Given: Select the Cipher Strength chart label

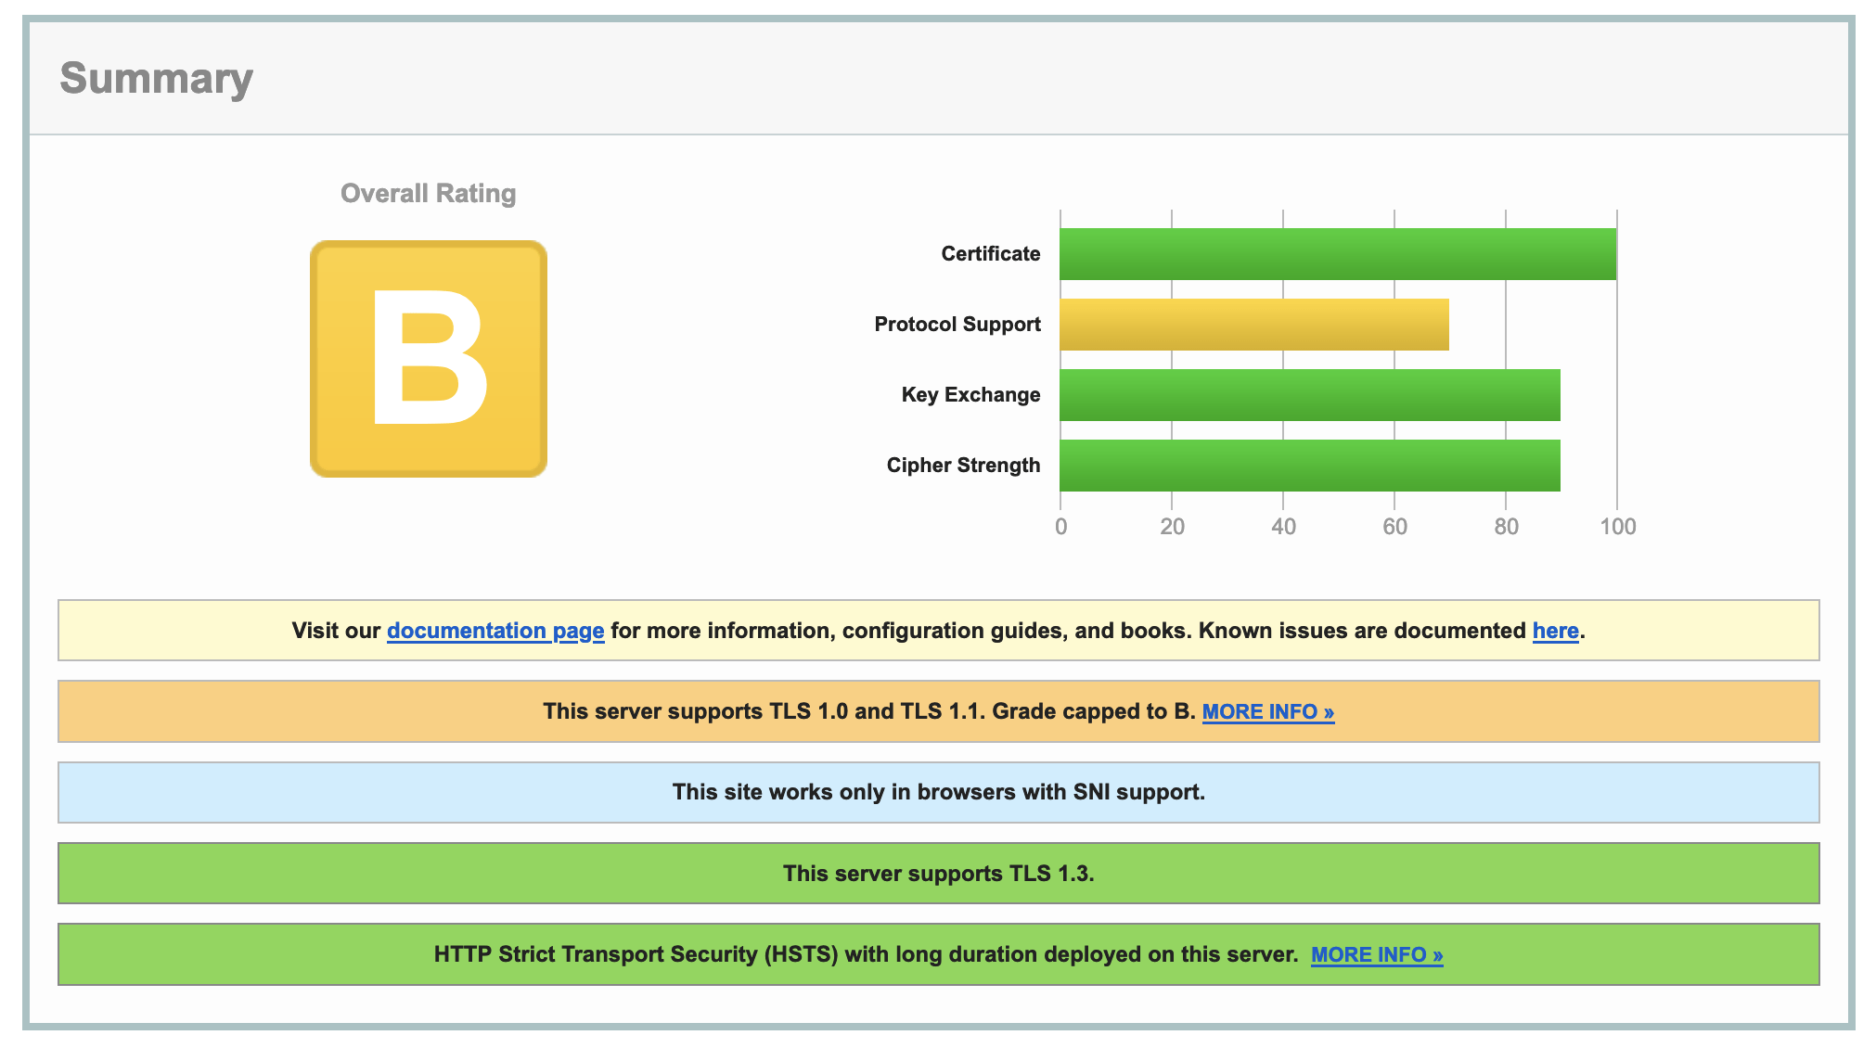Looking at the screenshot, I should click(x=963, y=466).
